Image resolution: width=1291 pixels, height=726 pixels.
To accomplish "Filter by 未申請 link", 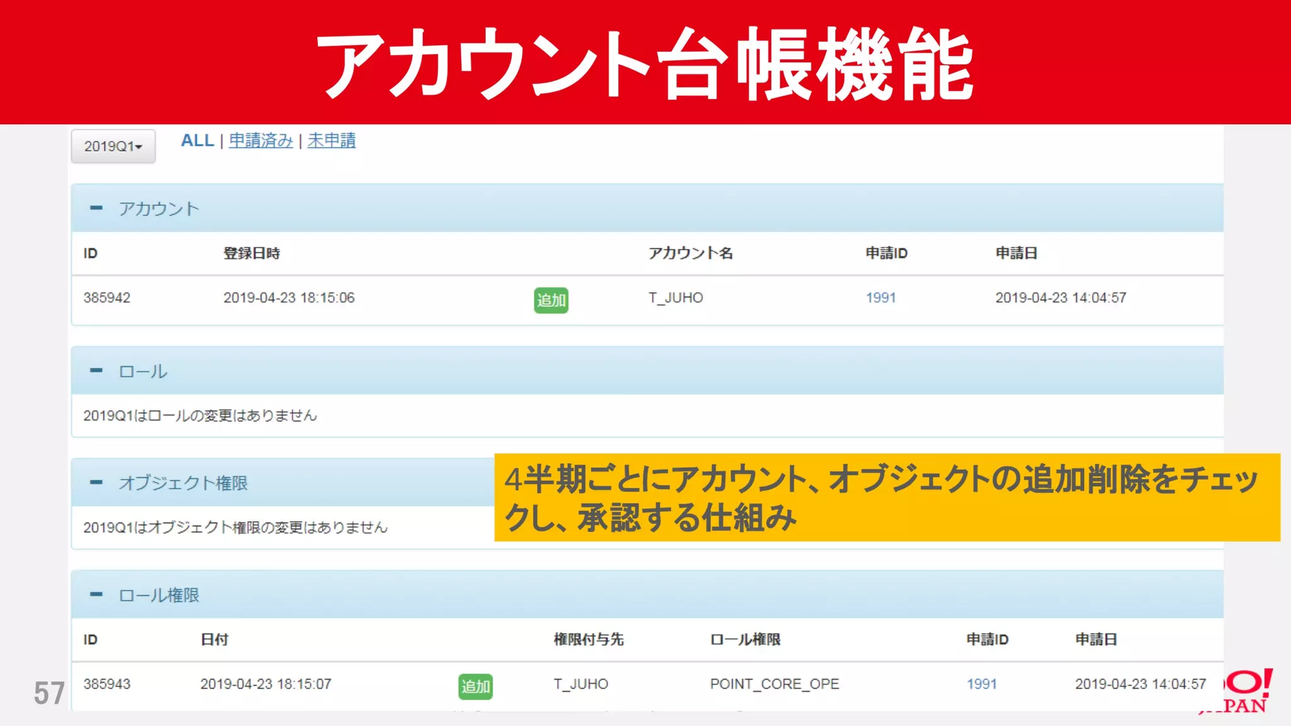I will [332, 141].
